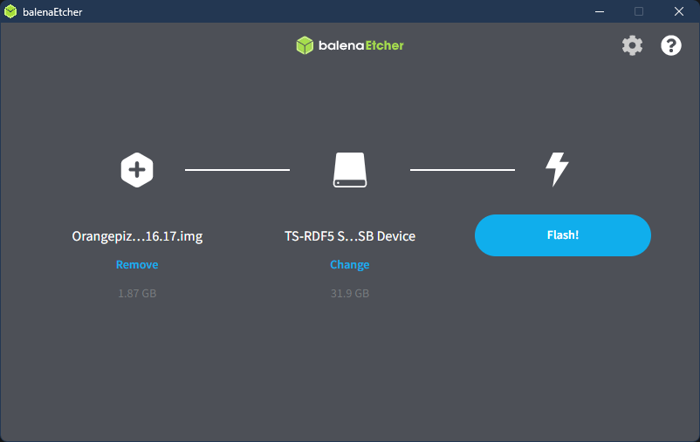Click the lightning bolt flash icon
Screen dimensions: 700x442
[557, 169]
